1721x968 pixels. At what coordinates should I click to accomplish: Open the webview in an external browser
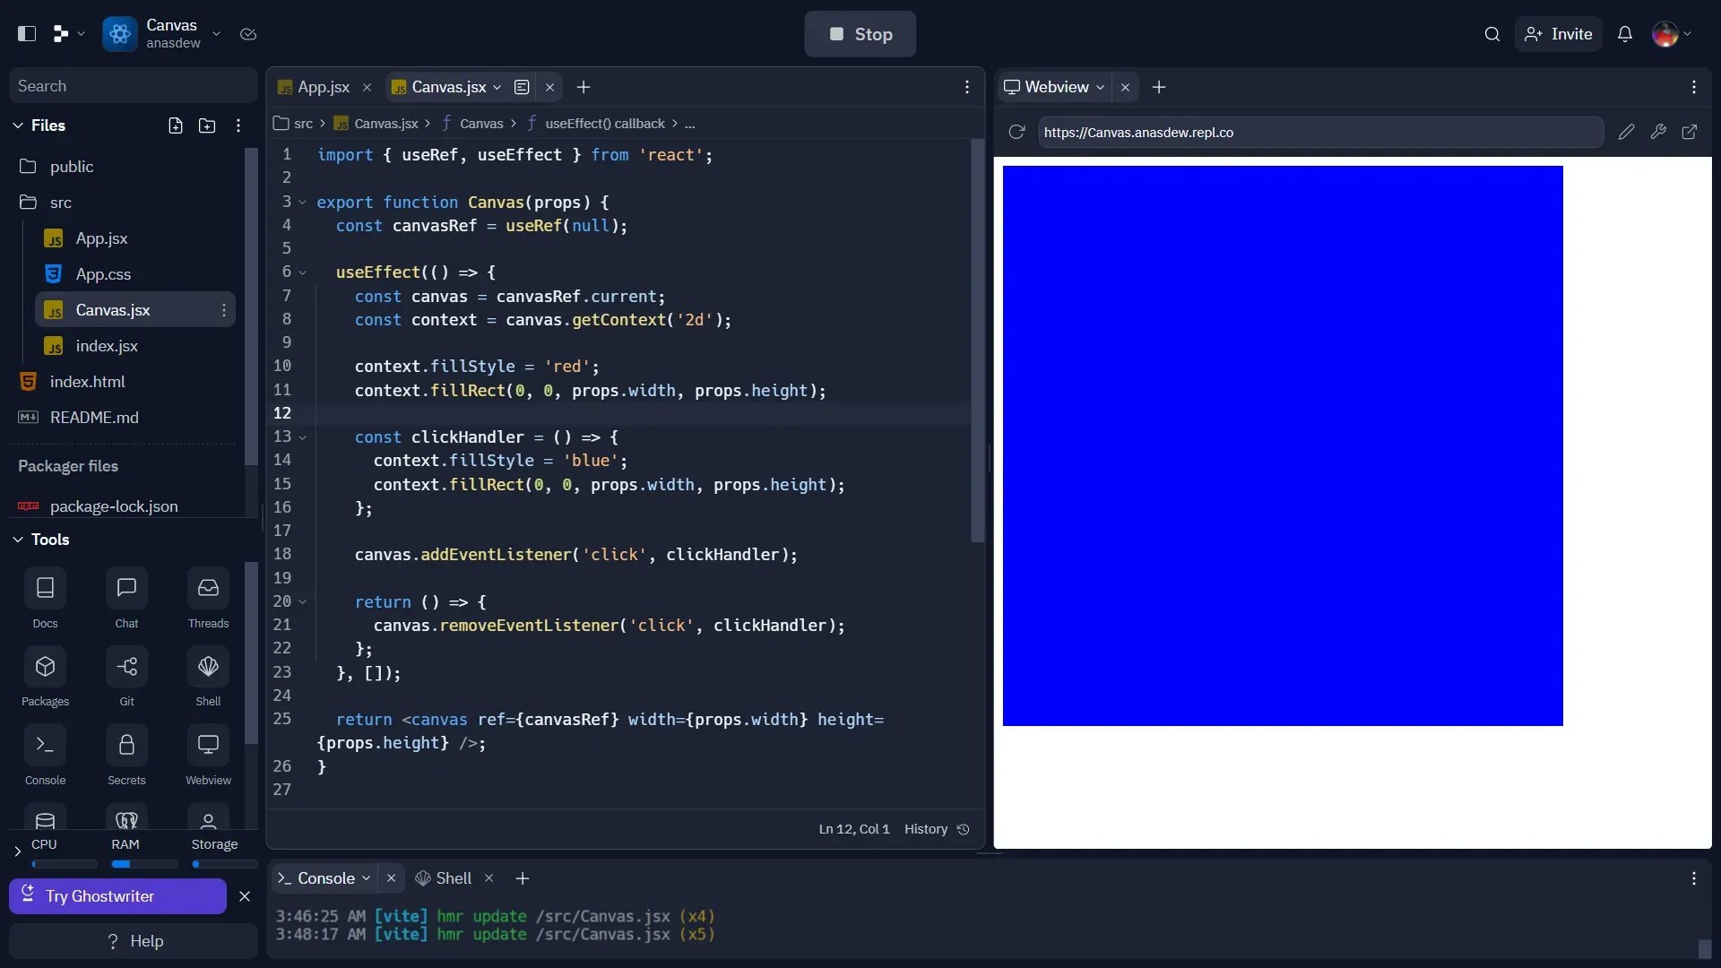point(1691,132)
